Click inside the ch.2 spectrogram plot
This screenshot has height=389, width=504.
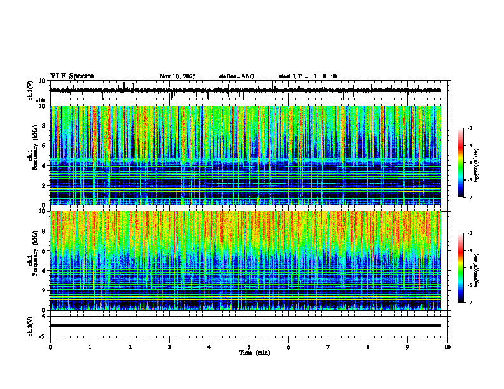click(250, 261)
